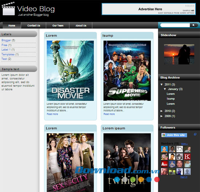Open the 2011 (3) archive link
Screen dimensions: 200x192
(x=170, y=85)
